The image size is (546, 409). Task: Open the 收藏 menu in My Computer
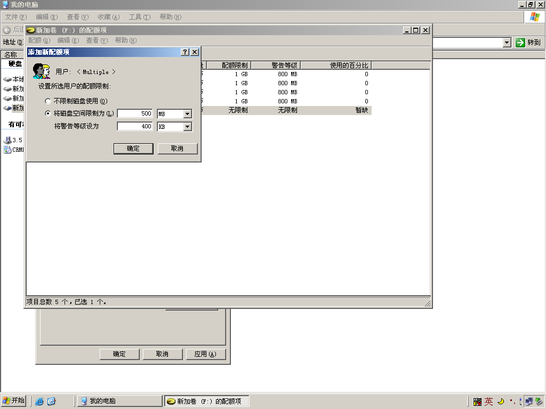pos(109,17)
